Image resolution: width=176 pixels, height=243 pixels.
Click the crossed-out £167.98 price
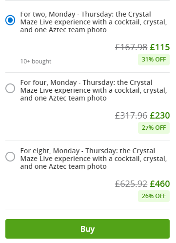tap(131, 47)
